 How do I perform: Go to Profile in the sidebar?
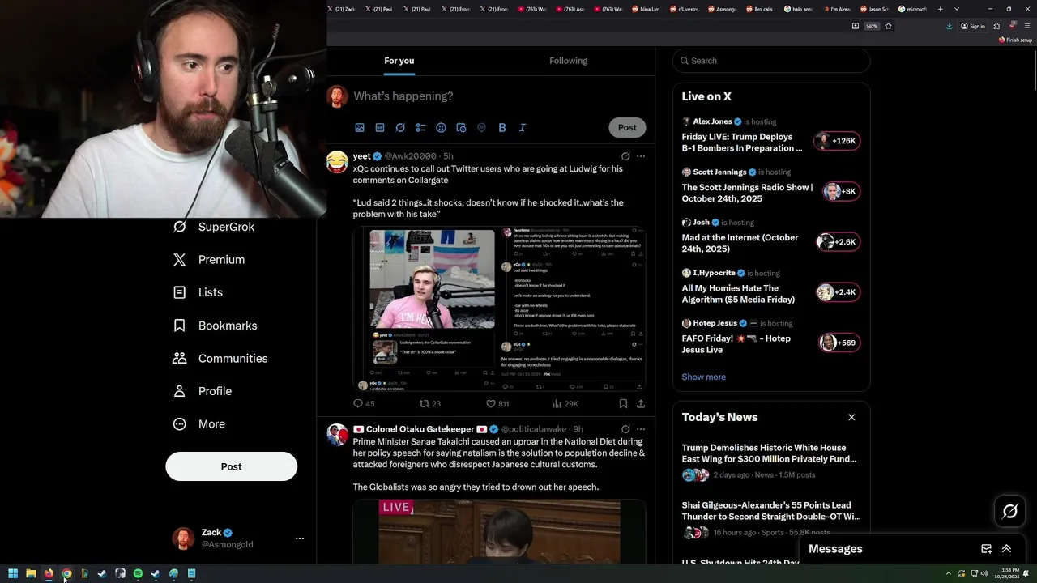coord(203,391)
